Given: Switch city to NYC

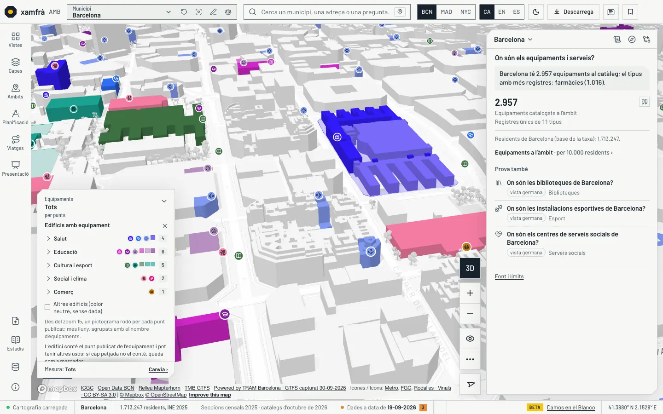Looking at the screenshot, I should (465, 12).
